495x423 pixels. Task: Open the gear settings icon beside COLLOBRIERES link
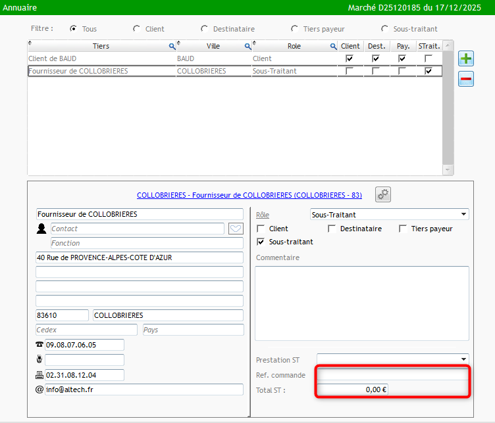click(x=383, y=194)
